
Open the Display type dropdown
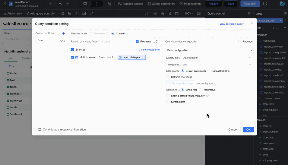(x=217, y=58)
